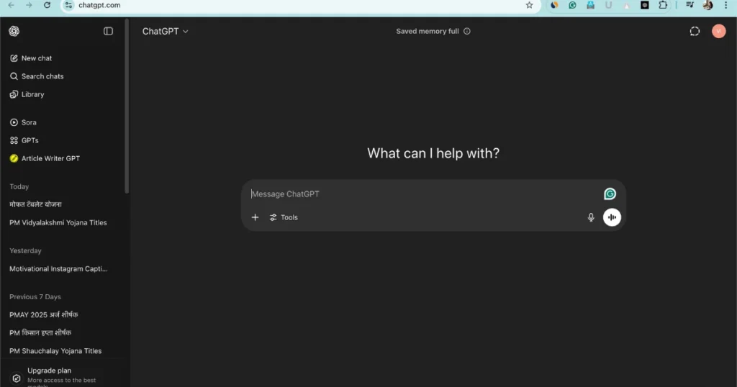Click the GPTs grid icon

coord(14,140)
